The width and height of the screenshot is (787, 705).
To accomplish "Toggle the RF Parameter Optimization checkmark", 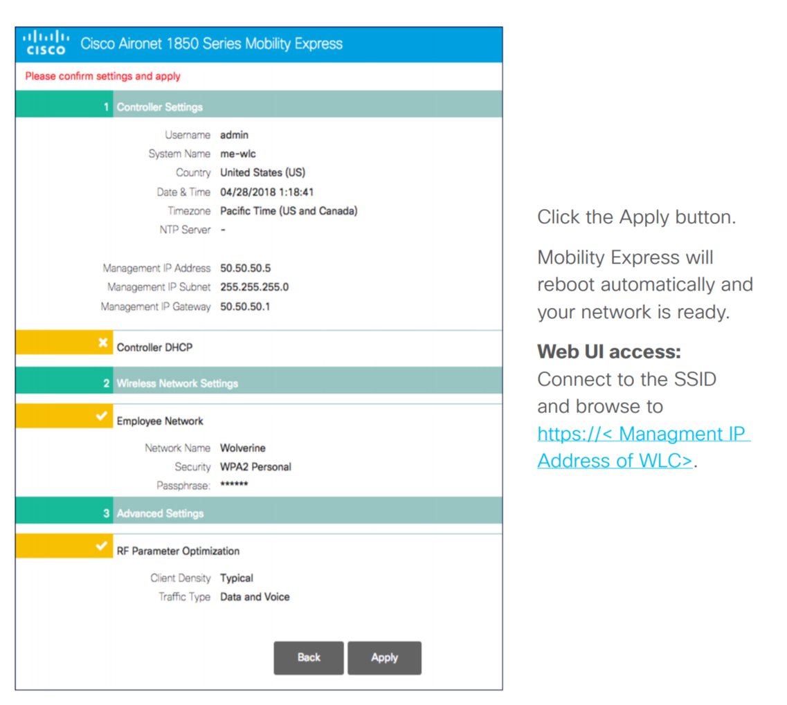I will coord(102,547).
